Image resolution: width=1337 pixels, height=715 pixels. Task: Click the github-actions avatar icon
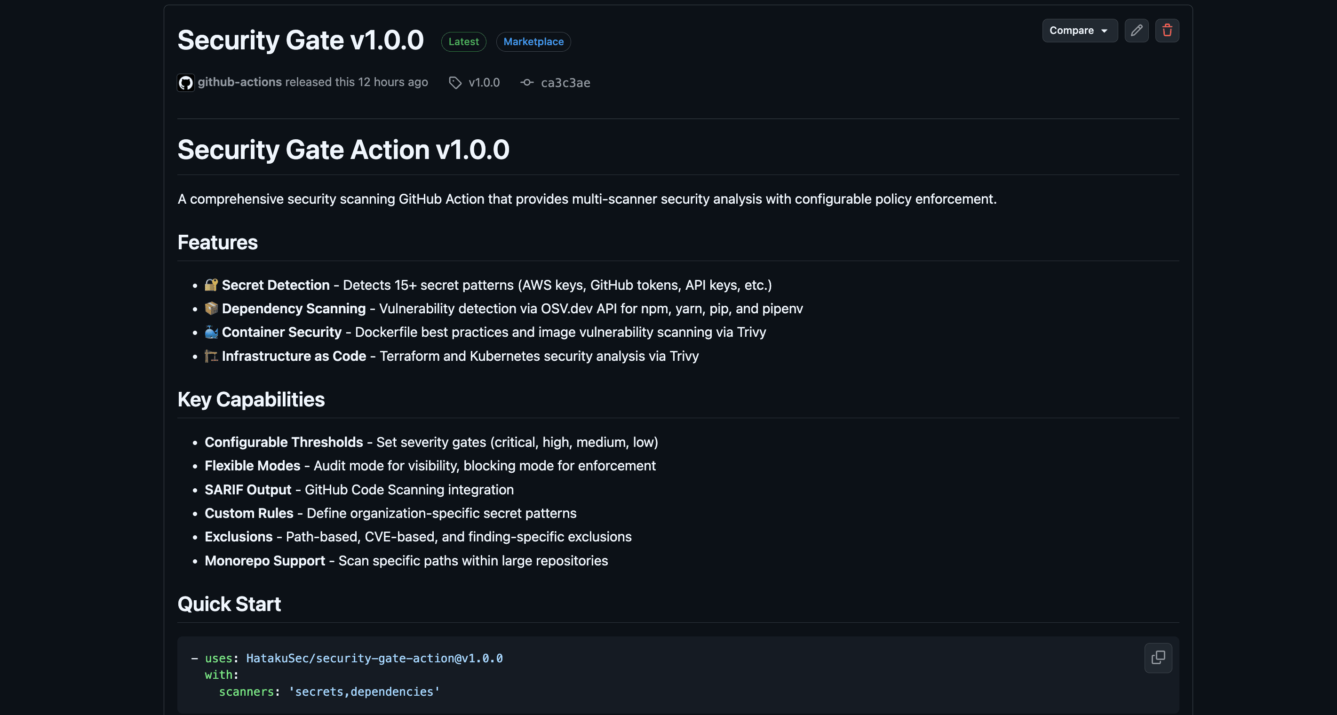pos(186,82)
